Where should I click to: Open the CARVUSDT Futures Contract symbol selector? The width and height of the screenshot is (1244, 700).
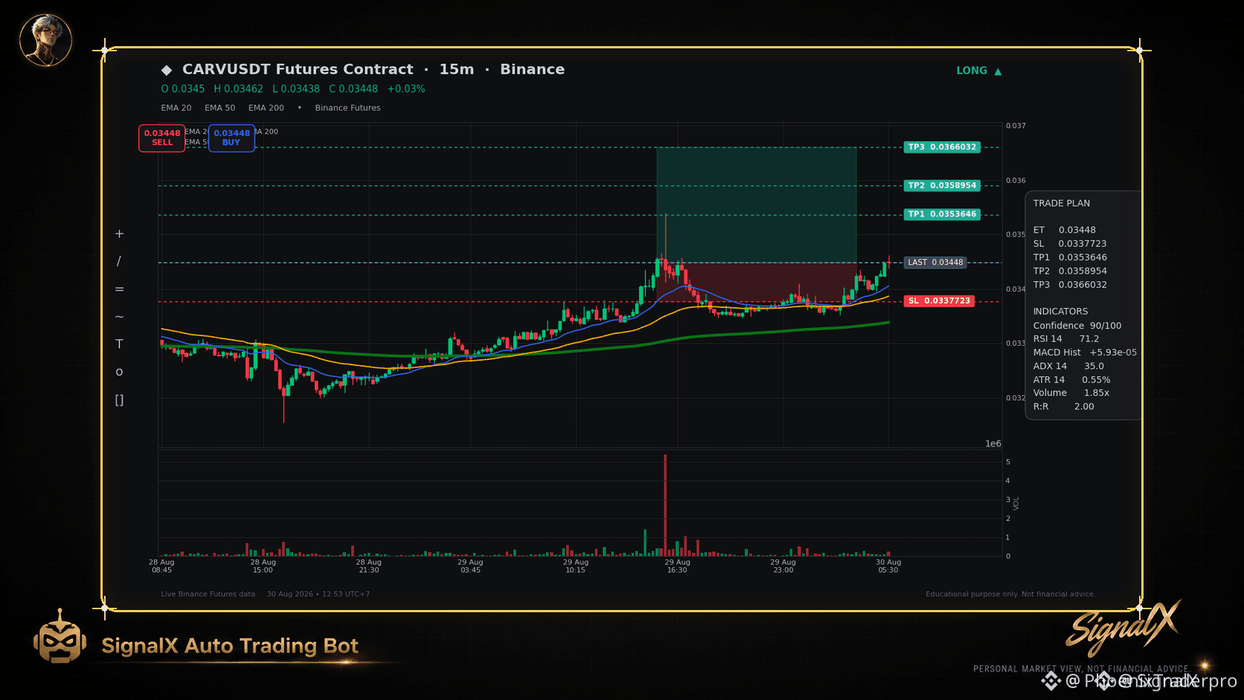[298, 69]
